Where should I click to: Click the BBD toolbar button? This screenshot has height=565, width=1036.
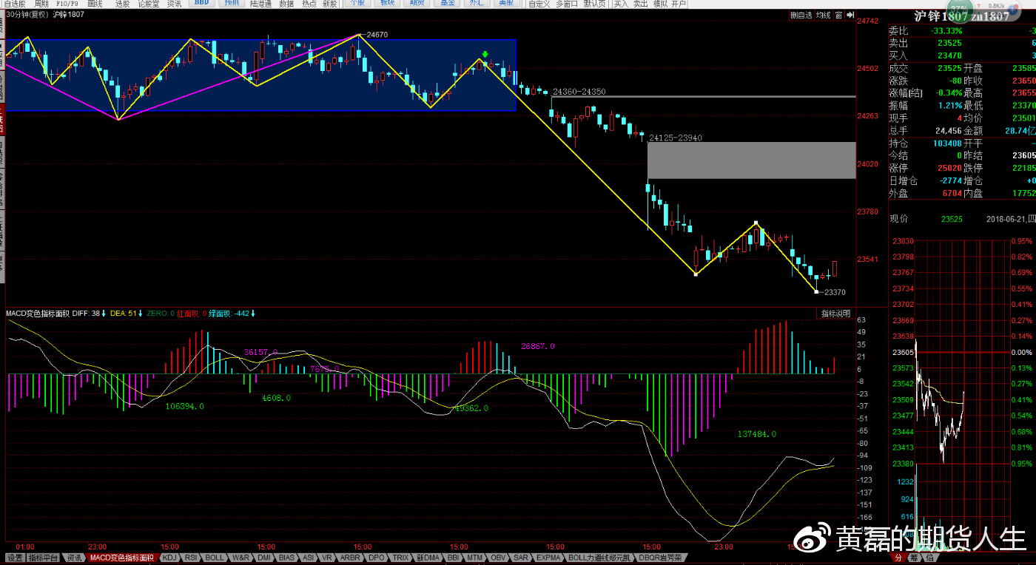(201, 4)
